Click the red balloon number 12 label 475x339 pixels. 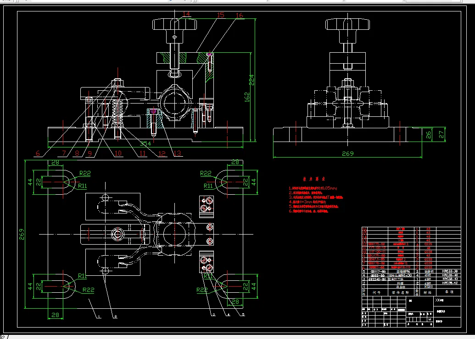[162, 153]
